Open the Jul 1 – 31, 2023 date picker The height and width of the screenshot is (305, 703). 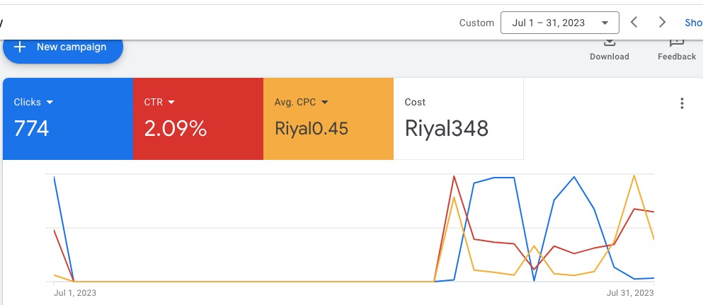pyautogui.click(x=559, y=23)
